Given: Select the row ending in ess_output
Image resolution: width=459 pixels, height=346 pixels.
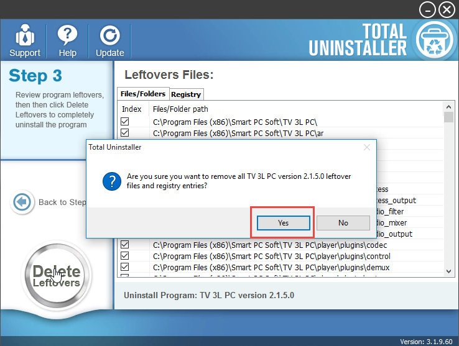Looking at the screenshot, I should coord(396,201).
